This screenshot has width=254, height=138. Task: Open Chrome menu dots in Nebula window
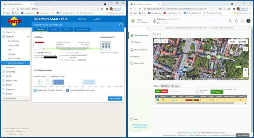tap(250, 9)
